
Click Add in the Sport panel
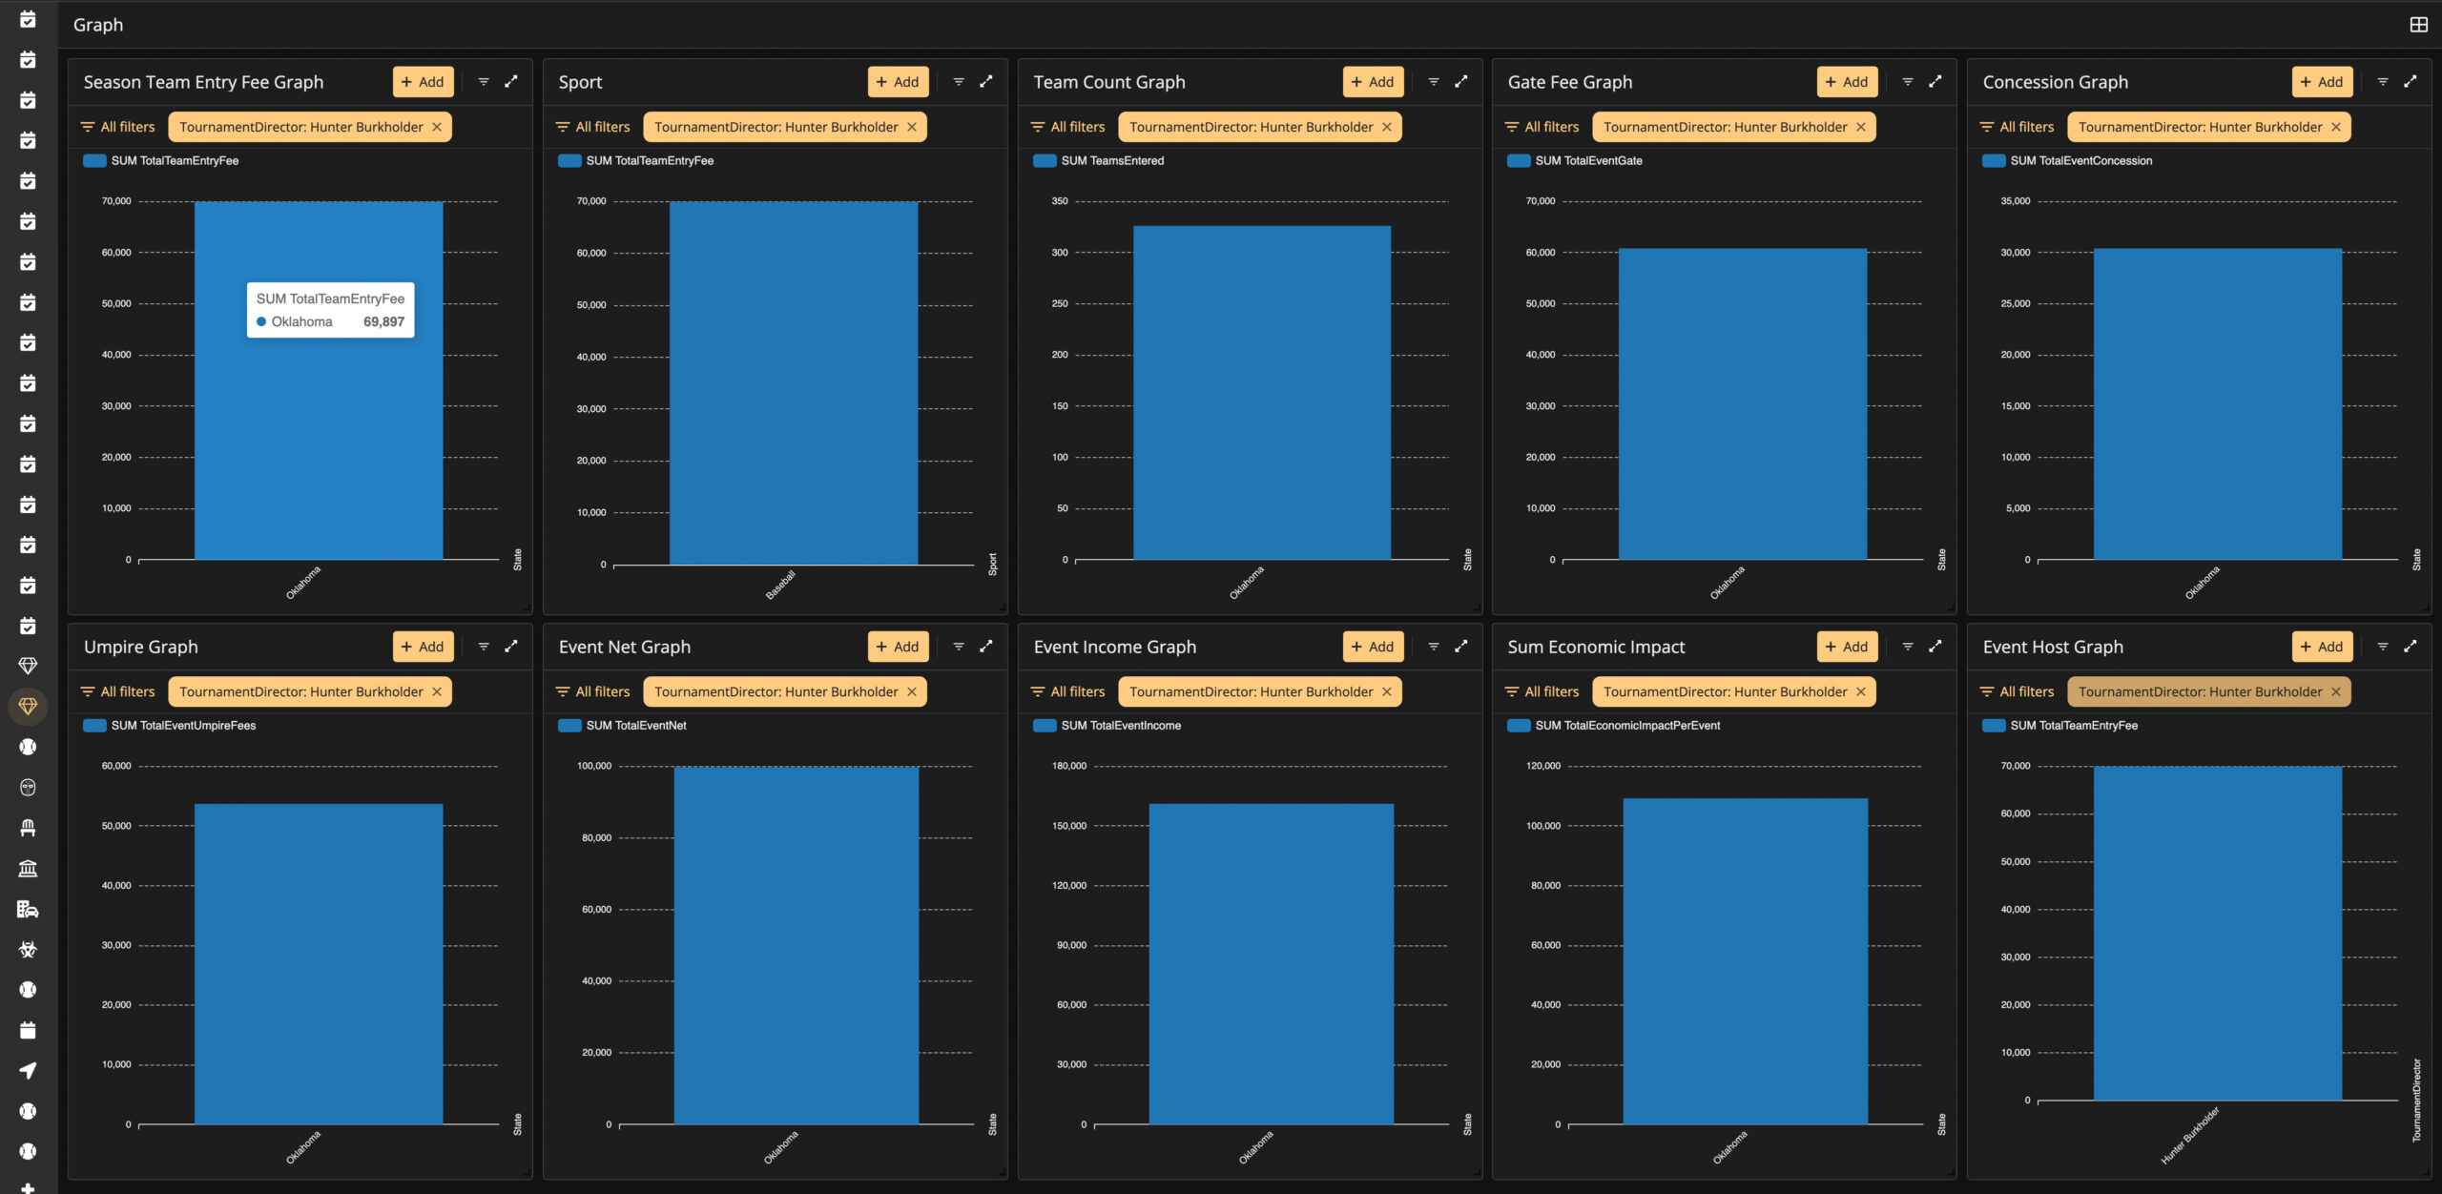pyautogui.click(x=898, y=82)
